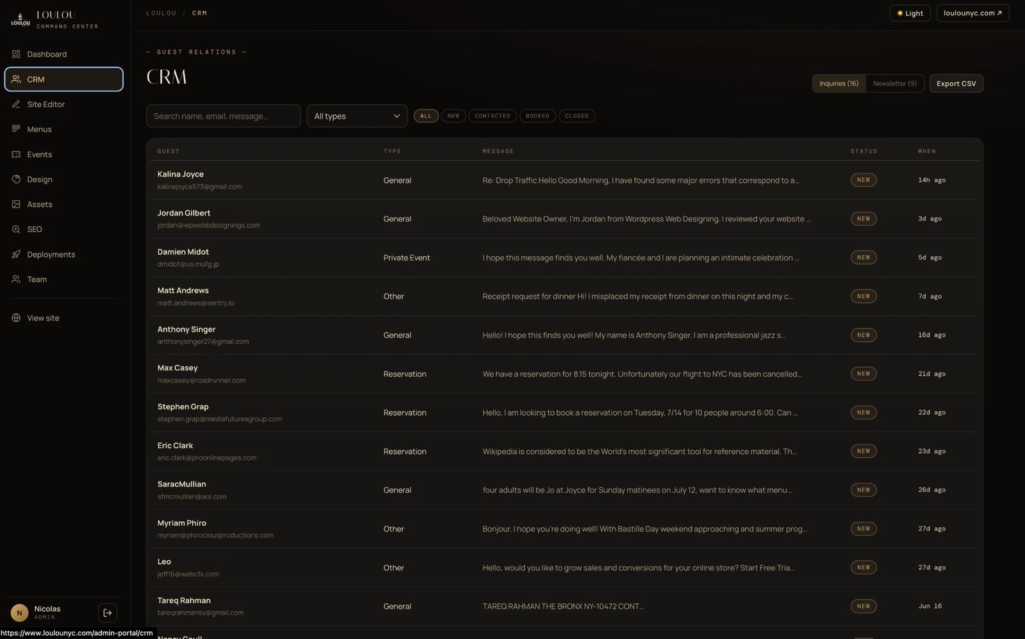Viewport: 1025px width, 639px height.
Task: Export CSV of inquiries
Action: click(956, 83)
